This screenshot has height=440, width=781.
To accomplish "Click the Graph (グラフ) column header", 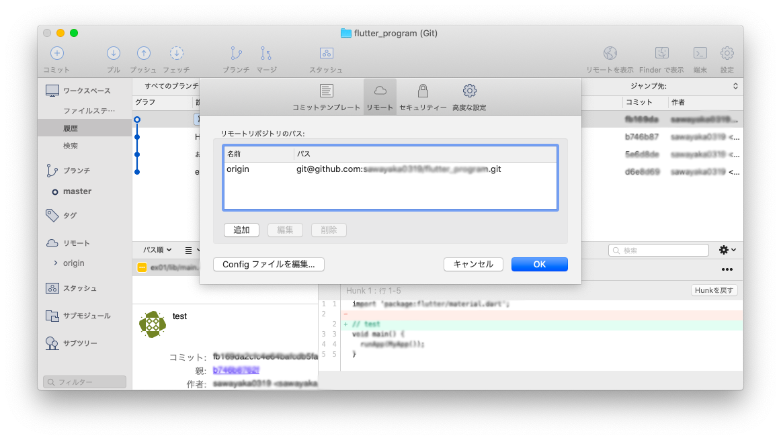I will [x=163, y=102].
